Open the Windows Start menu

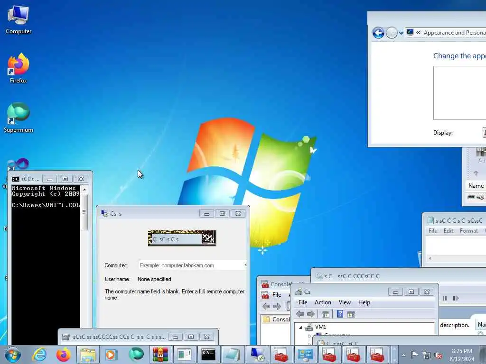click(x=13, y=355)
